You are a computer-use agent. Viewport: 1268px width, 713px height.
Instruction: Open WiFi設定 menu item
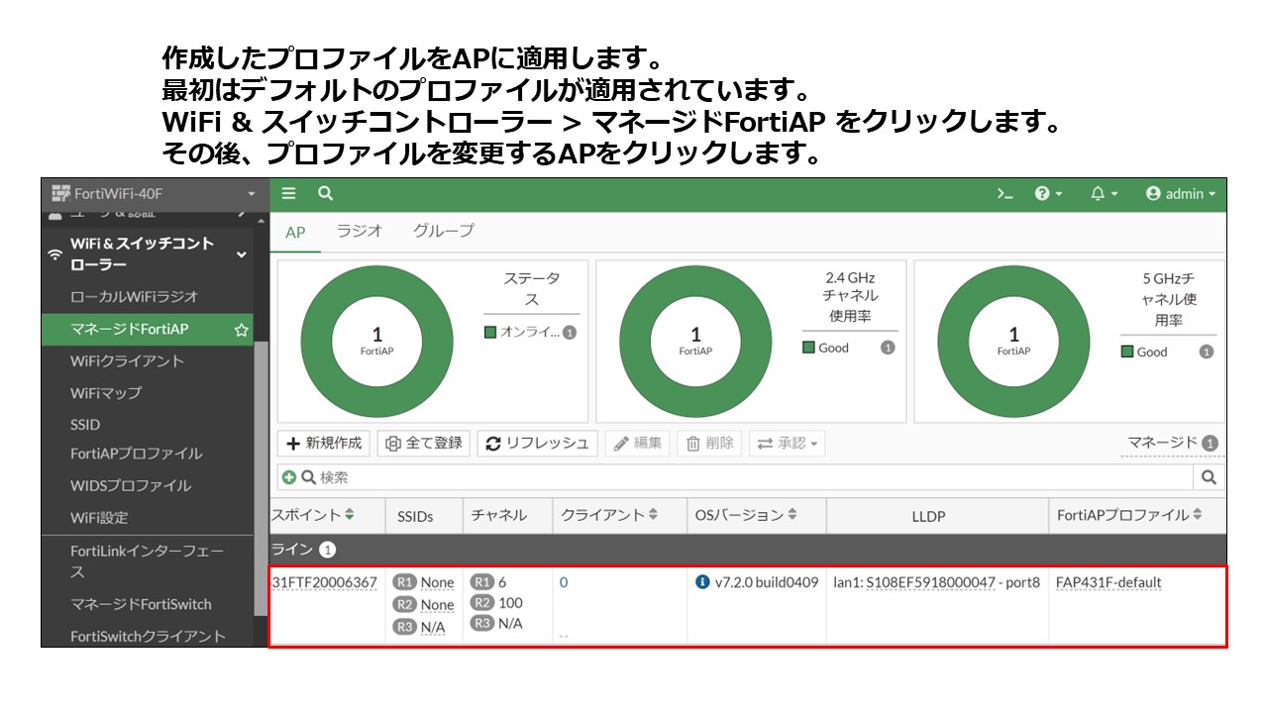click(99, 517)
